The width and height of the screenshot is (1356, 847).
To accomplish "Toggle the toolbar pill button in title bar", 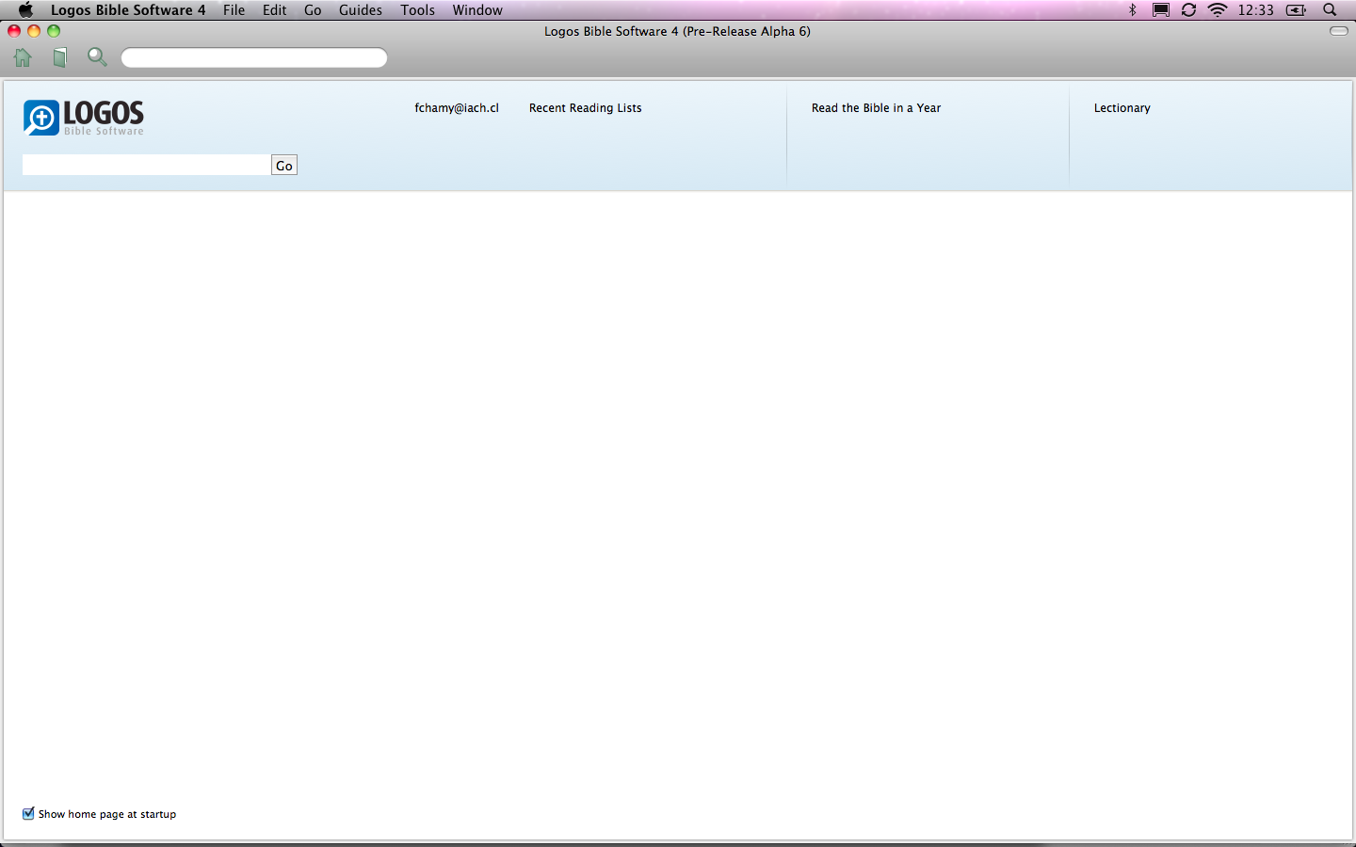I will click(x=1338, y=31).
